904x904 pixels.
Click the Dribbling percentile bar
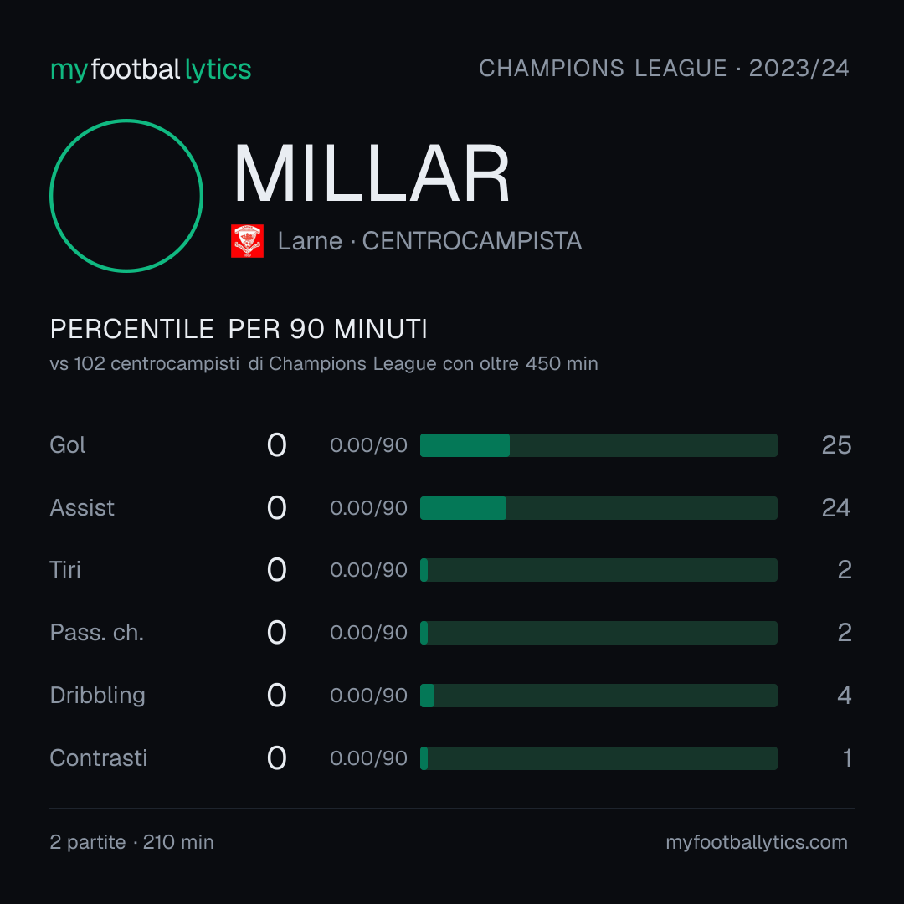click(x=598, y=696)
